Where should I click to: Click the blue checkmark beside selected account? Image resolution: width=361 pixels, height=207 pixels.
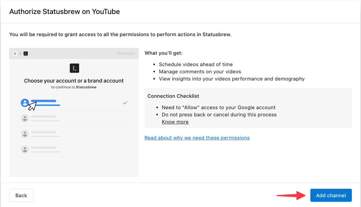coord(125,103)
